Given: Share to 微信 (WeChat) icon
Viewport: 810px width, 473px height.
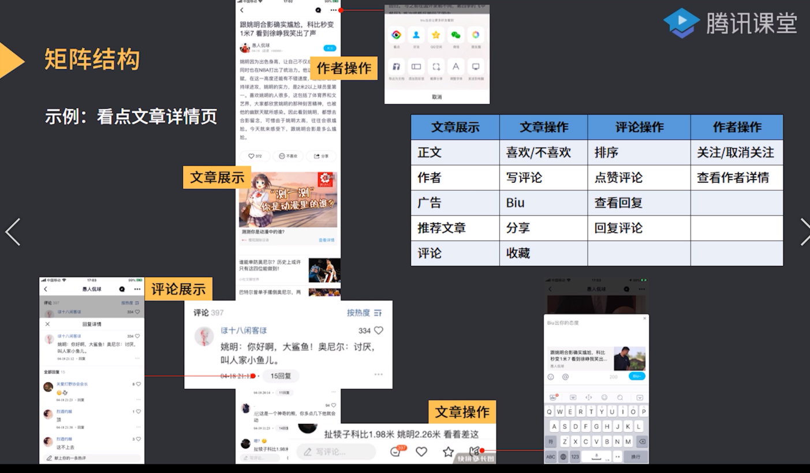Looking at the screenshot, I should coord(456,35).
